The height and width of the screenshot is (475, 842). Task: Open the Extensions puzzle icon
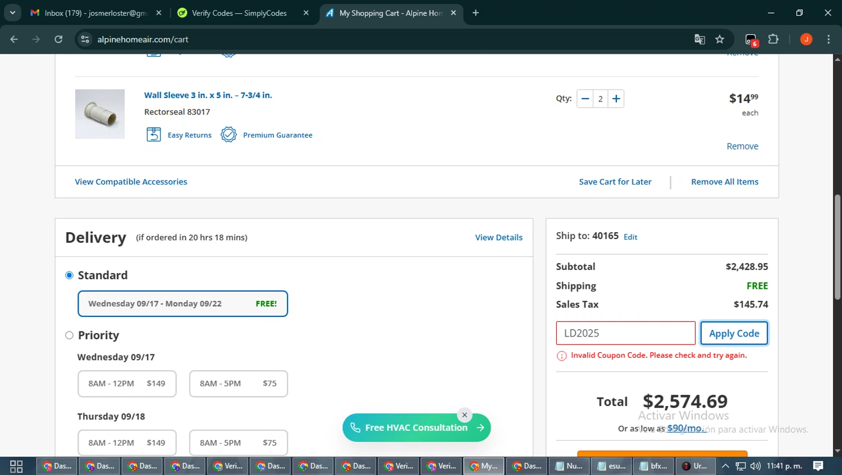[774, 39]
